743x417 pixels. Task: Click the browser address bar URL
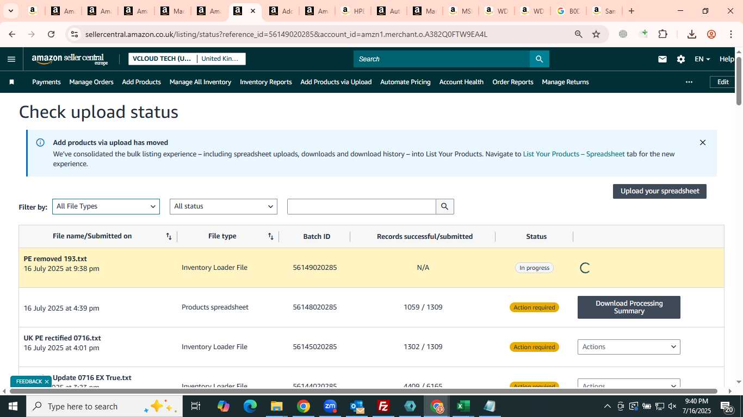point(286,34)
